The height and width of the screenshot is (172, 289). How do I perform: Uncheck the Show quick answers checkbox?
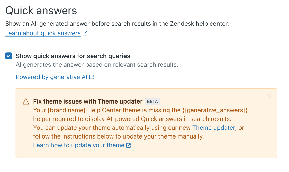pyautogui.click(x=9, y=56)
